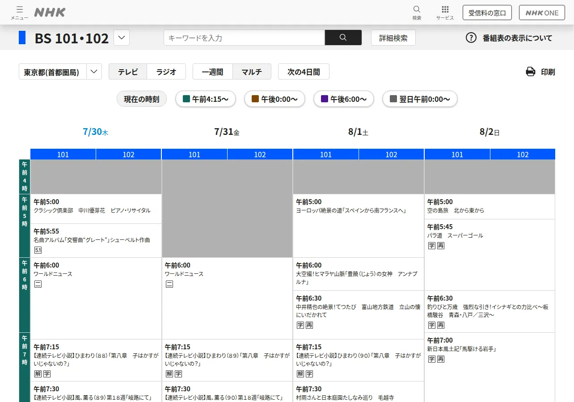Open 村雨さんと日本庭園たしなみ巡り 毛越寺
The image size is (574, 402).
point(345,398)
